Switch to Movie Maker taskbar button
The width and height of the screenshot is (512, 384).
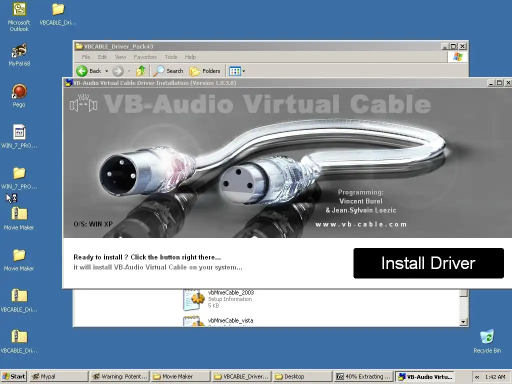tap(180, 376)
